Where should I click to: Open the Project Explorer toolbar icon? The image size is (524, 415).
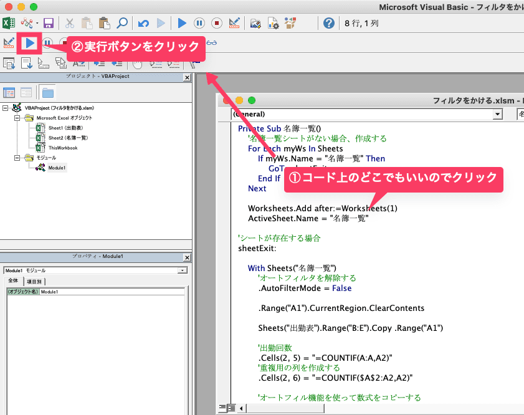tap(255, 23)
